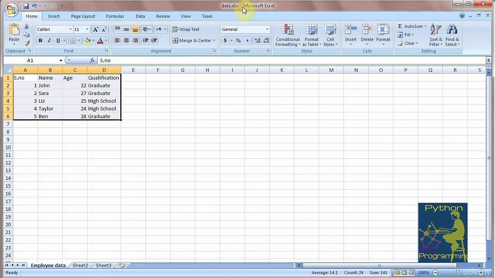Center cell text horizontally
This screenshot has width=495, height=278.
126,40
